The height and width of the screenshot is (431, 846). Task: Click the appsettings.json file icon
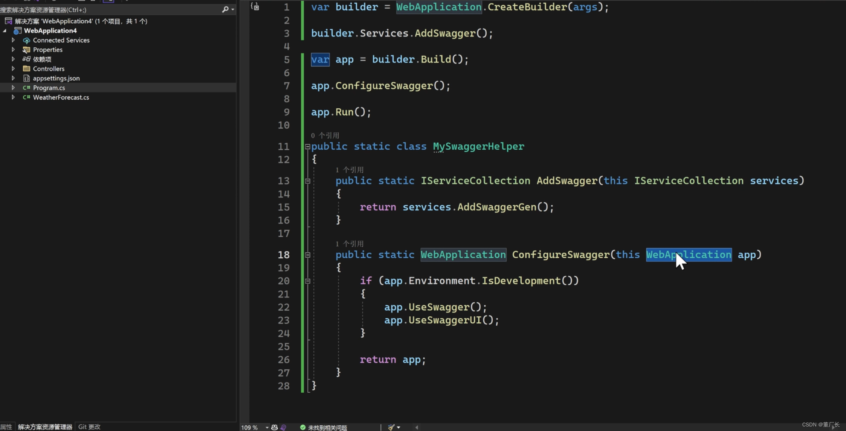pyautogui.click(x=26, y=78)
